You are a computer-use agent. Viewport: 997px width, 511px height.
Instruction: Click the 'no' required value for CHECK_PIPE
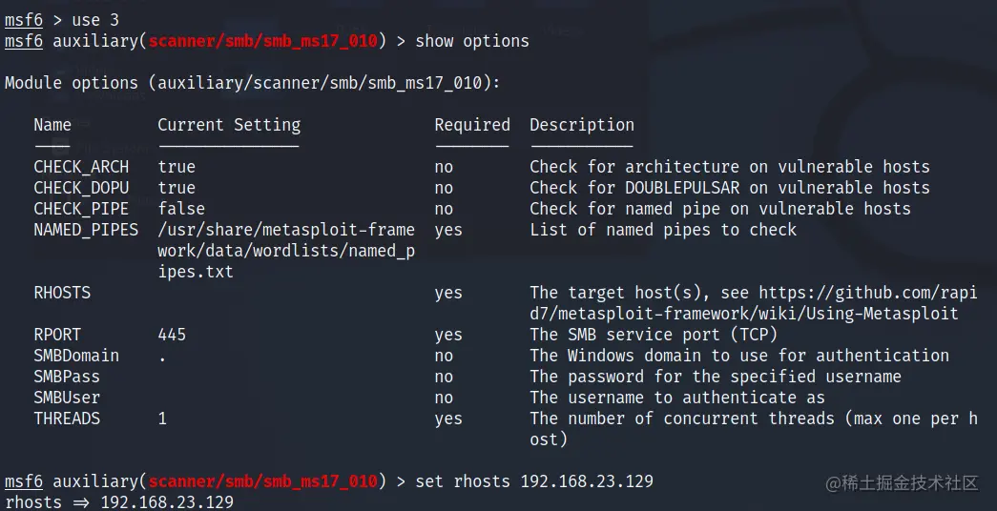(444, 209)
